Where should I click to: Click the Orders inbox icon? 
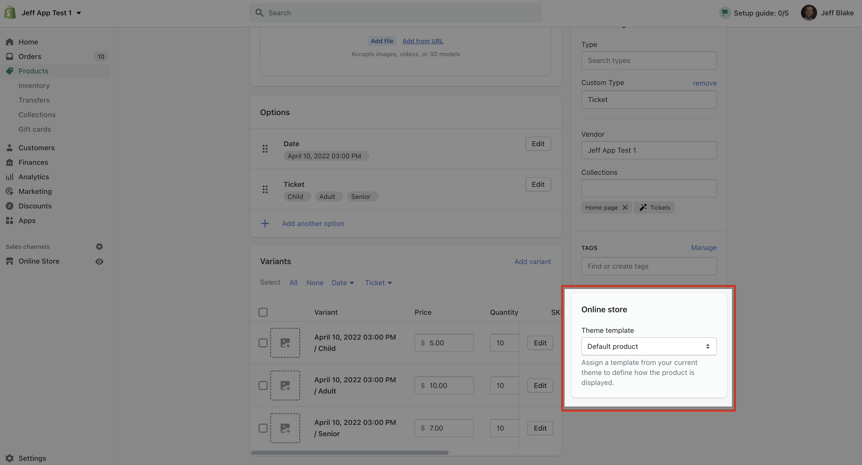click(9, 56)
